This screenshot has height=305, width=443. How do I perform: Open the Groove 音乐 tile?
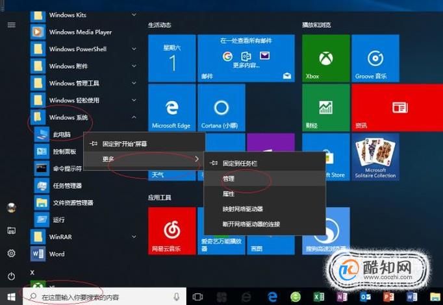[375, 58]
